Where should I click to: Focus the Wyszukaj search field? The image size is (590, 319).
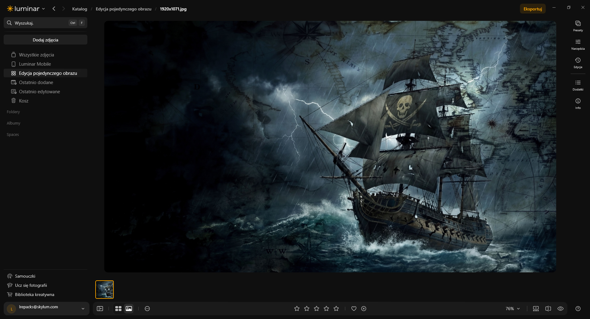(x=46, y=23)
